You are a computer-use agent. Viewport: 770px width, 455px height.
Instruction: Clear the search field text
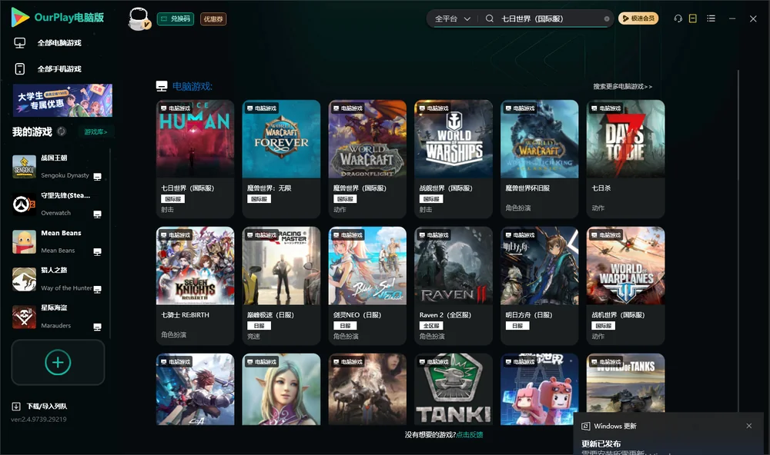pos(607,19)
